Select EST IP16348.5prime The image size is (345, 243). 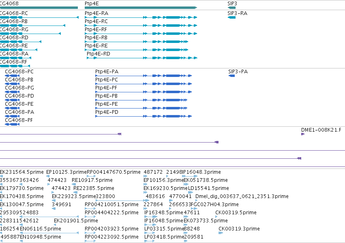click(x=163, y=213)
